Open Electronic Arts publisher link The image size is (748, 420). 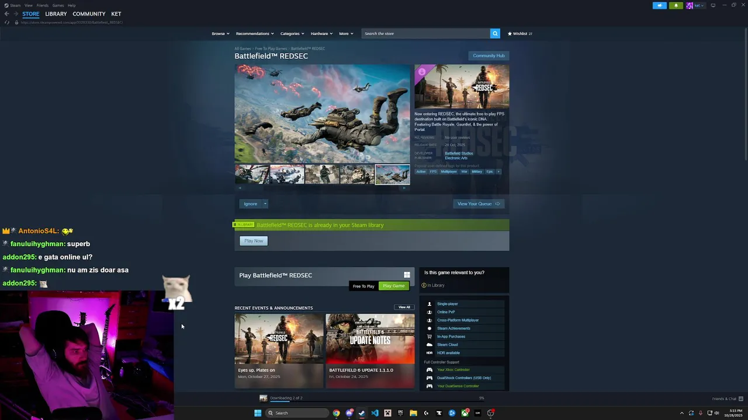tap(456, 158)
